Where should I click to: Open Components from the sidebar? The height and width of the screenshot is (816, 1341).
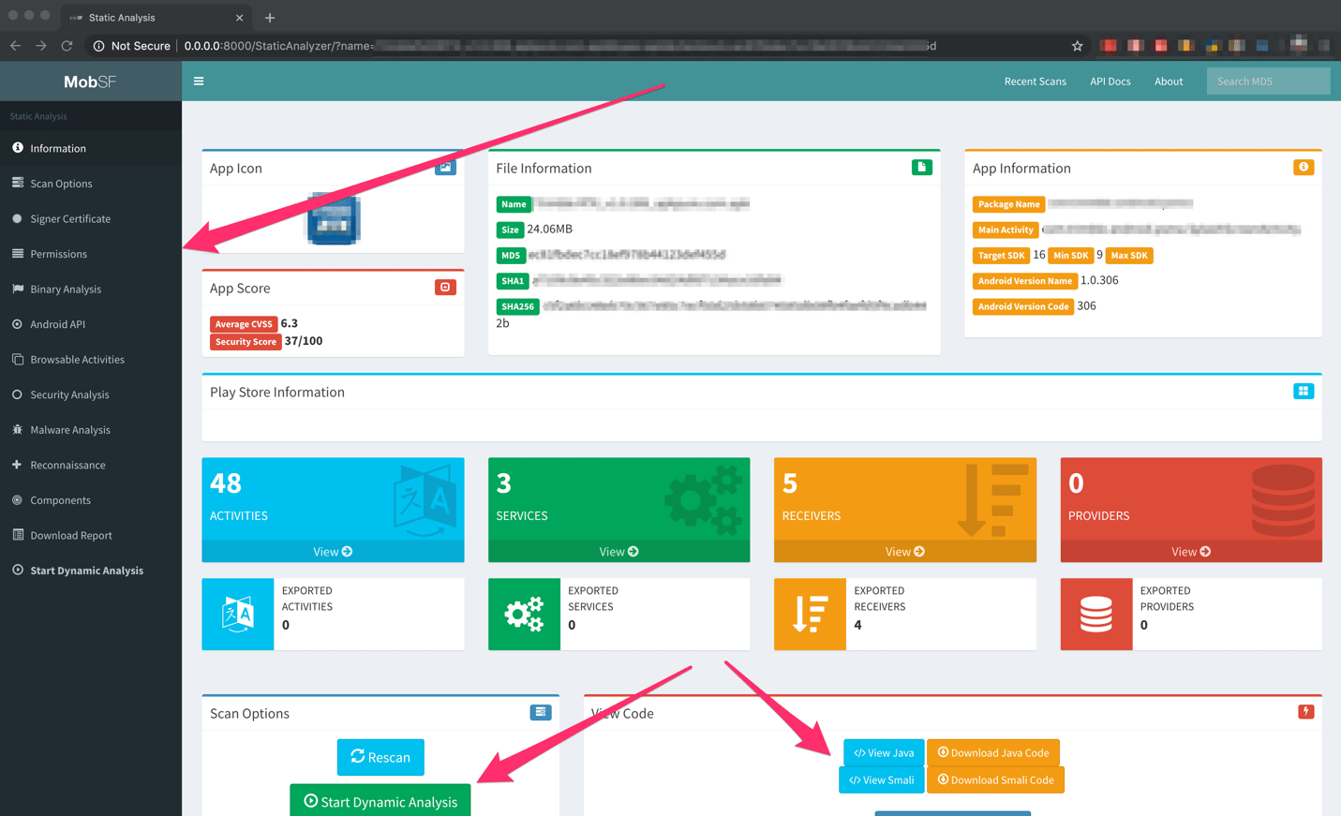[58, 499]
